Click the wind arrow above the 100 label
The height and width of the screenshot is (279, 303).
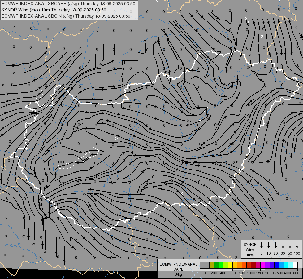(297, 245)
